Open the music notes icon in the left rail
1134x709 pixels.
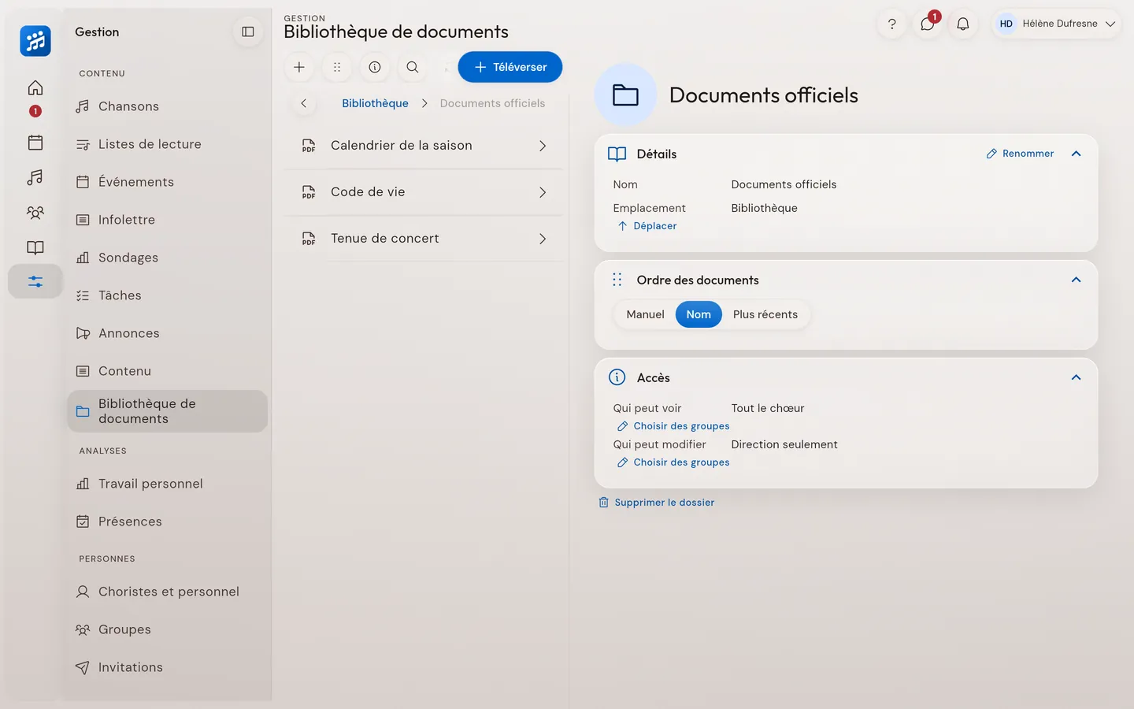tap(35, 177)
